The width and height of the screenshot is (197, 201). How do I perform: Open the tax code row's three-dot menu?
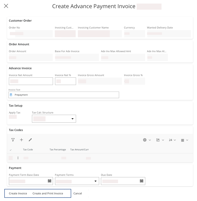[x=18, y=158]
